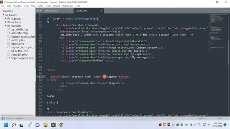The width and height of the screenshot is (230, 129).
Task: Open my-account.php from the sidebar
Action: (x=22, y=47)
